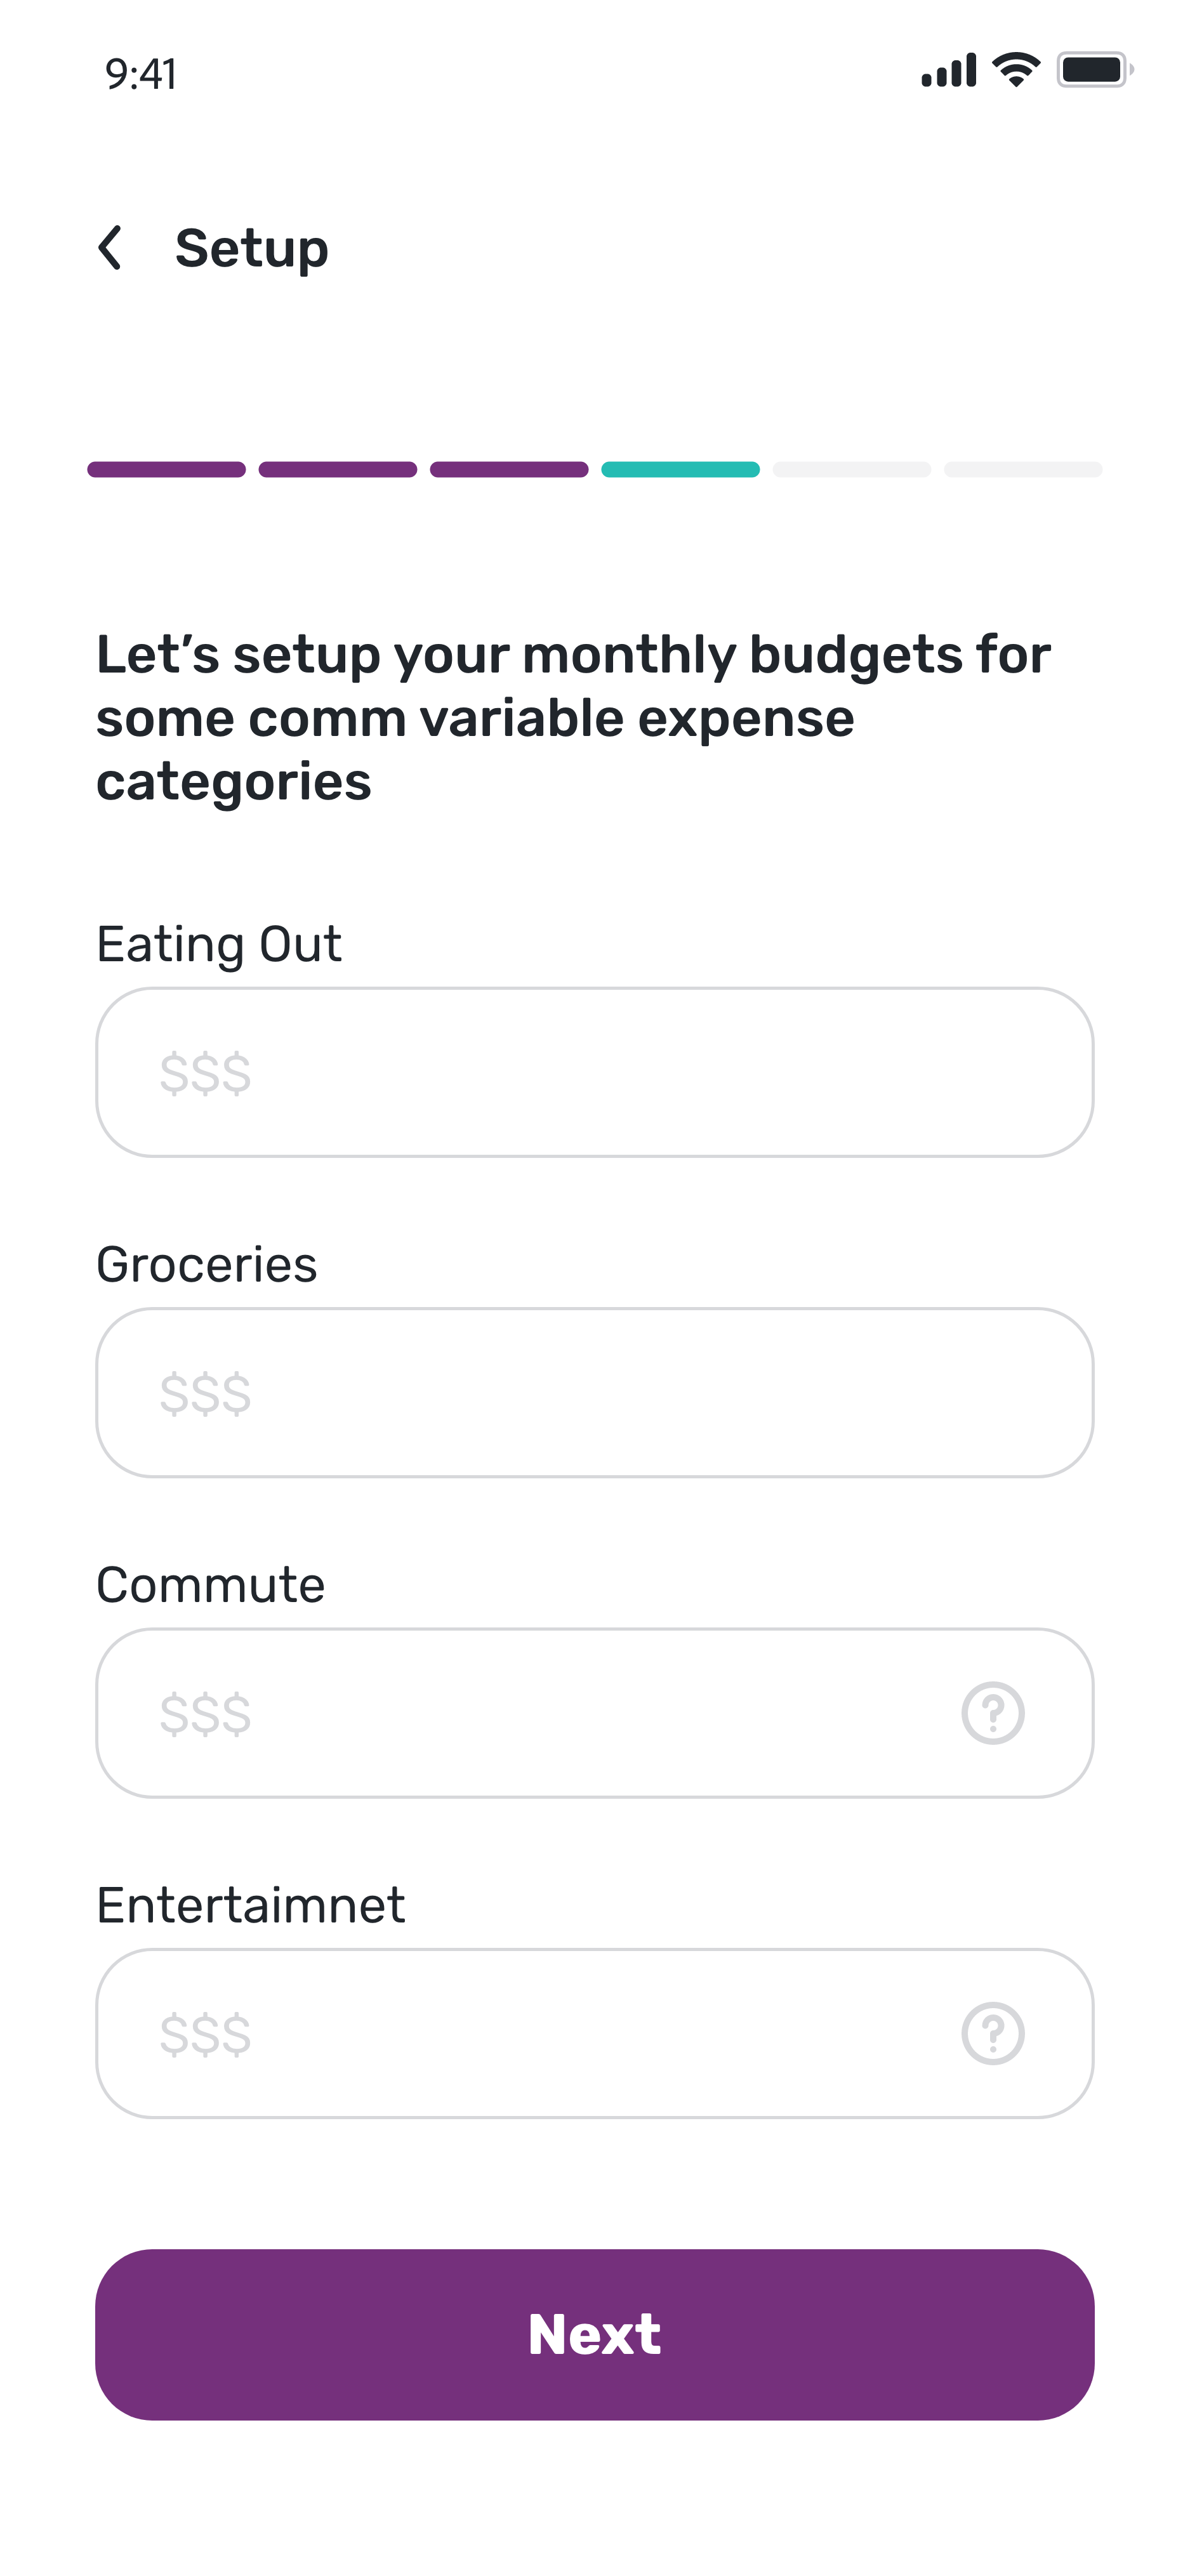Tap the Setup page title
This screenshot has width=1190, height=2576.
click(251, 248)
